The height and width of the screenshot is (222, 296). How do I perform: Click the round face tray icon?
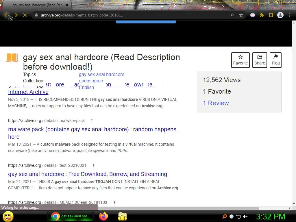click(x=232, y=217)
